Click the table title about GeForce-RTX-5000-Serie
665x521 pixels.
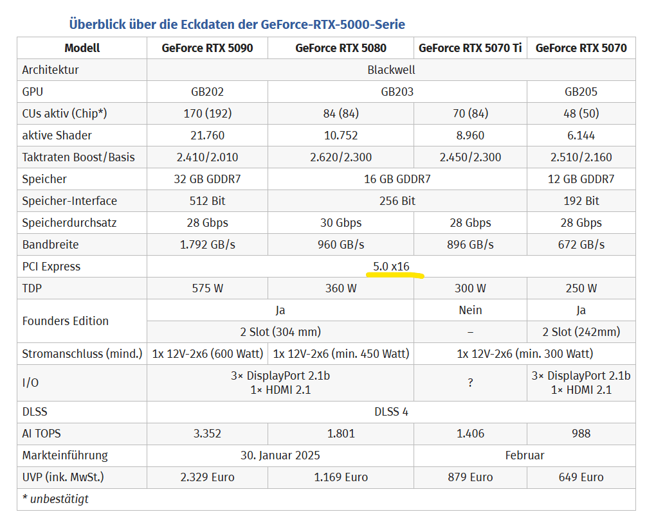click(237, 24)
